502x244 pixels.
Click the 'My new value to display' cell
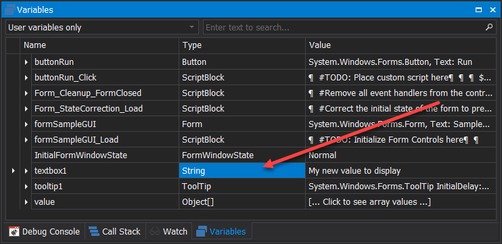coord(401,171)
